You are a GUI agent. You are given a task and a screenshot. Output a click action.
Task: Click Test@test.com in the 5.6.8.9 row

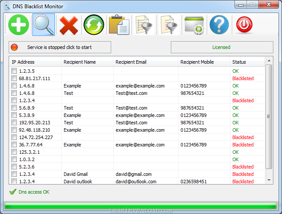coord(131,108)
